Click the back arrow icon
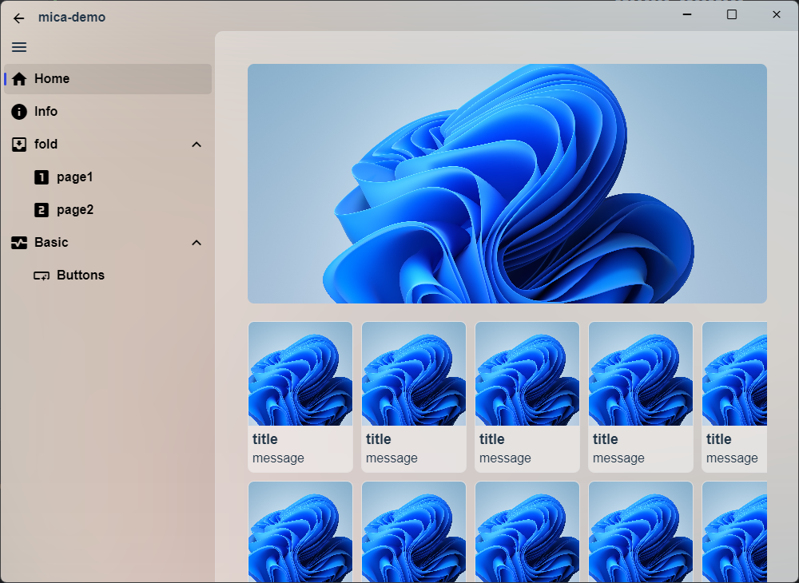 tap(19, 18)
